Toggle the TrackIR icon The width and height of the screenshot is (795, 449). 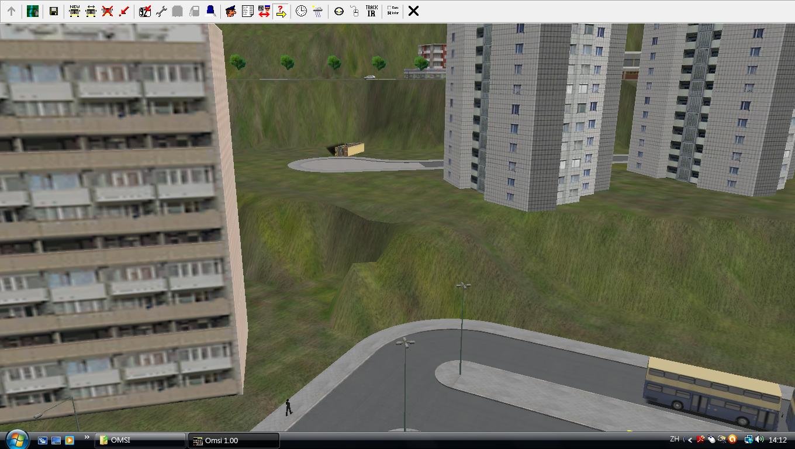[x=371, y=11]
